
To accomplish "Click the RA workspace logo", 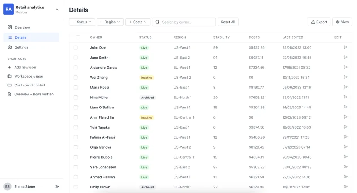I will (x=8, y=9).
